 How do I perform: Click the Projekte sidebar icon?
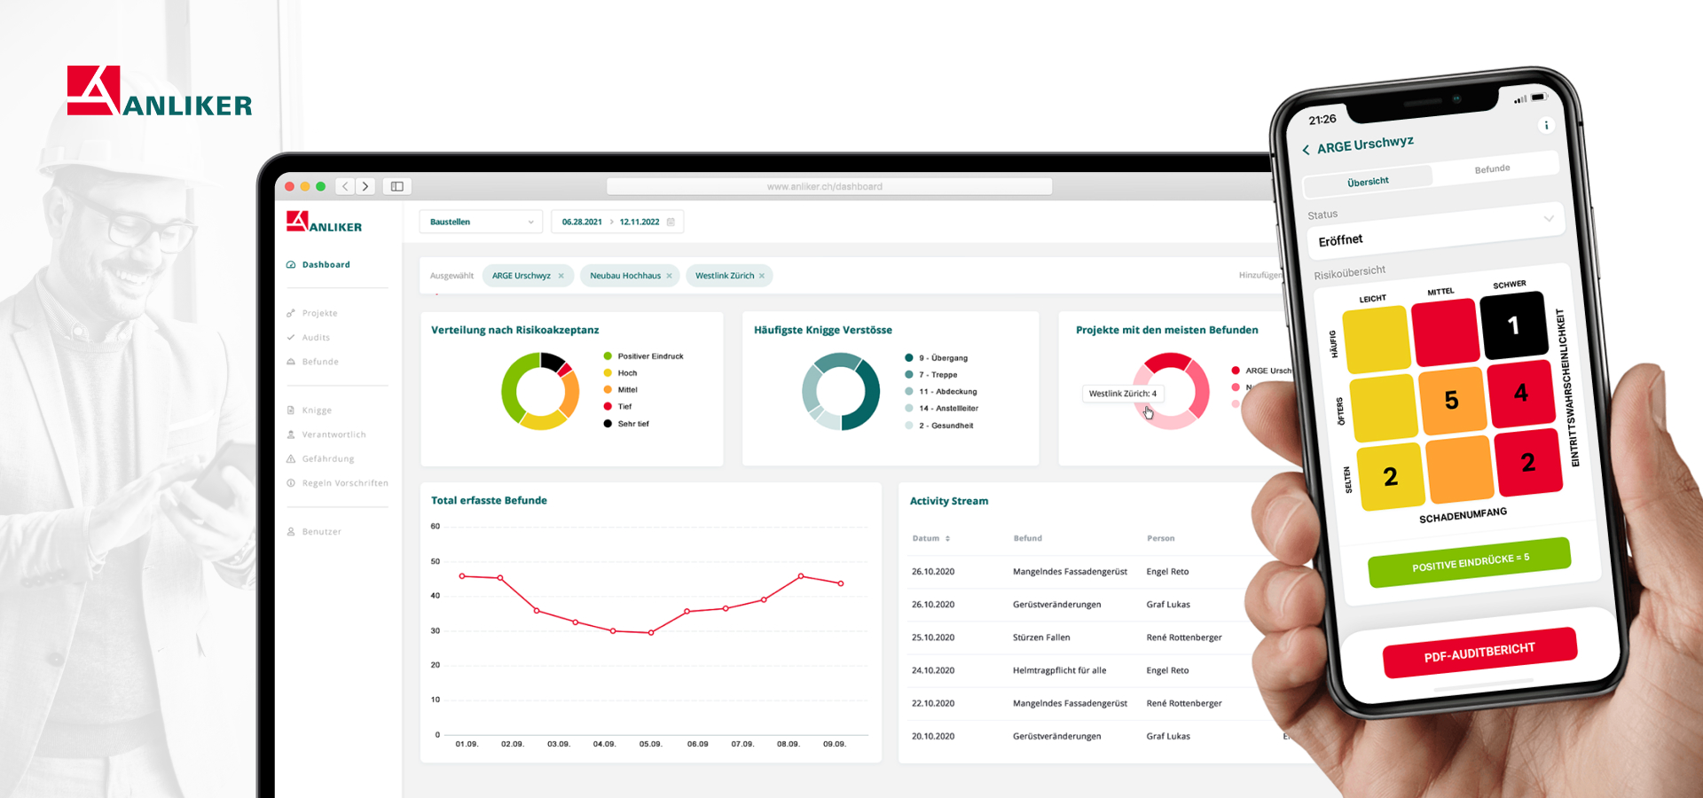click(291, 313)
